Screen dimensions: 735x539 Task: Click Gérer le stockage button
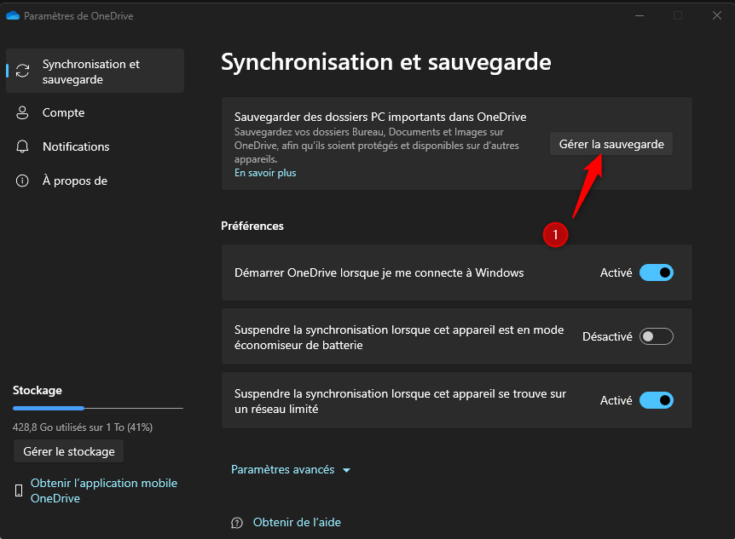pyautogui.click(x=69, y=451)
